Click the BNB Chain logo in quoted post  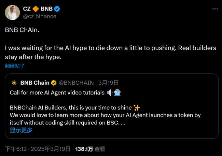[14, 83]
